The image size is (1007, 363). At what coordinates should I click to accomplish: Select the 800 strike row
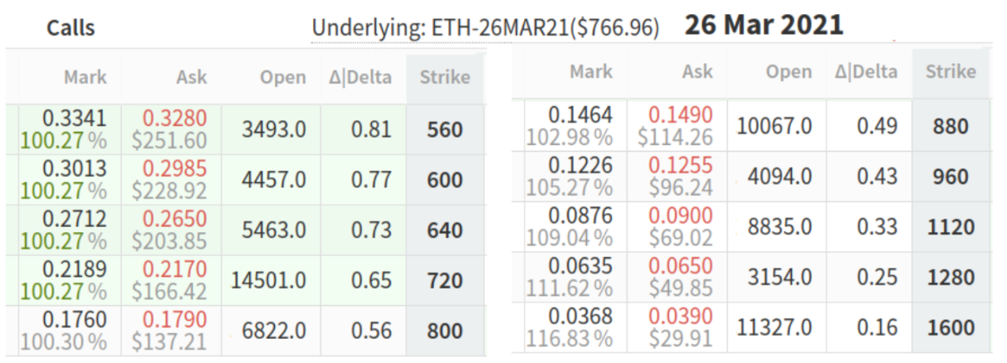pyautogui.click(x=444, y=331)
